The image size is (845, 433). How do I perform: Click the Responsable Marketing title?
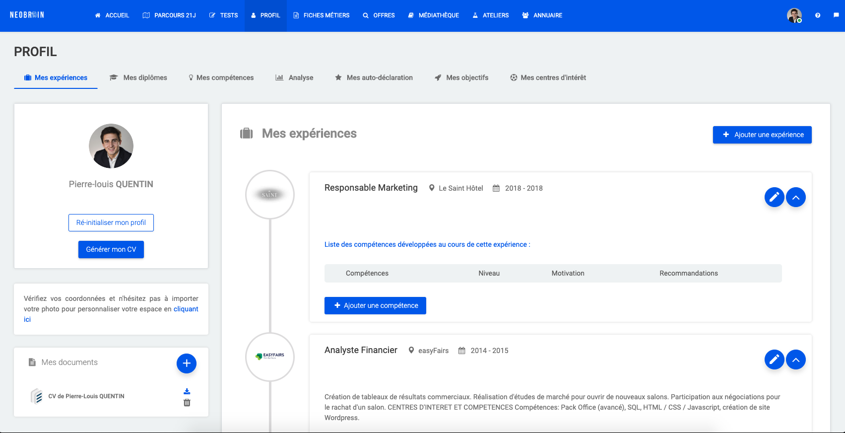tap(371, 188)
